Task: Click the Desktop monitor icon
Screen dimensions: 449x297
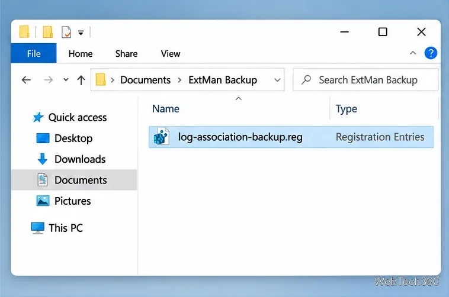Action: (x=43, y=138)
